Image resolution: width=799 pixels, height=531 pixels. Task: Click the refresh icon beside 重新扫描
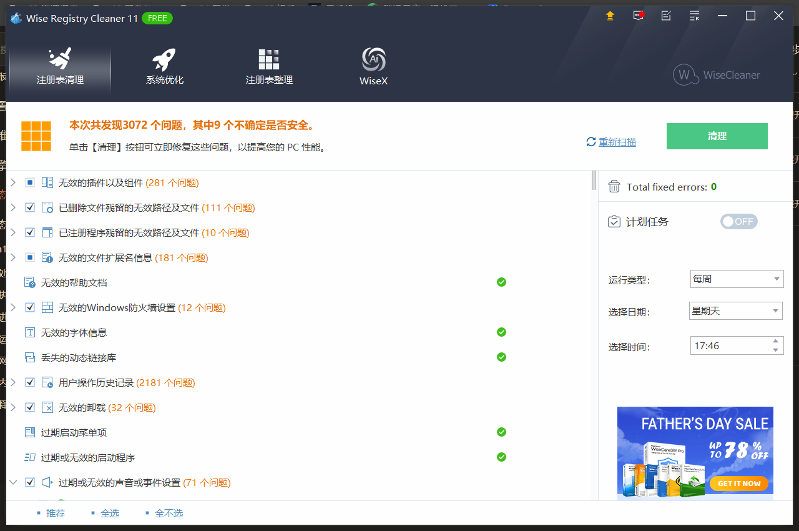[591, 142]
